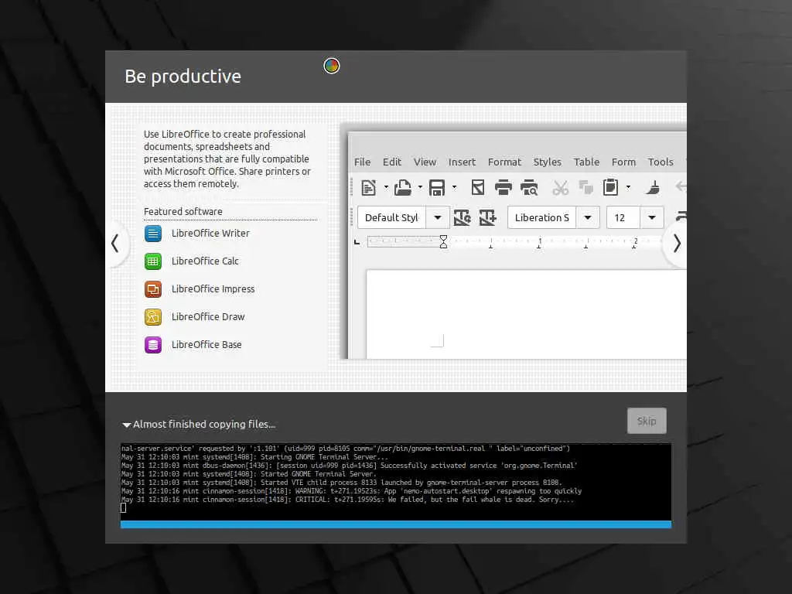Viewport: 792px width, 594px height.
Task: Click the Clone formatting brush icon
Action: (653, 187)
